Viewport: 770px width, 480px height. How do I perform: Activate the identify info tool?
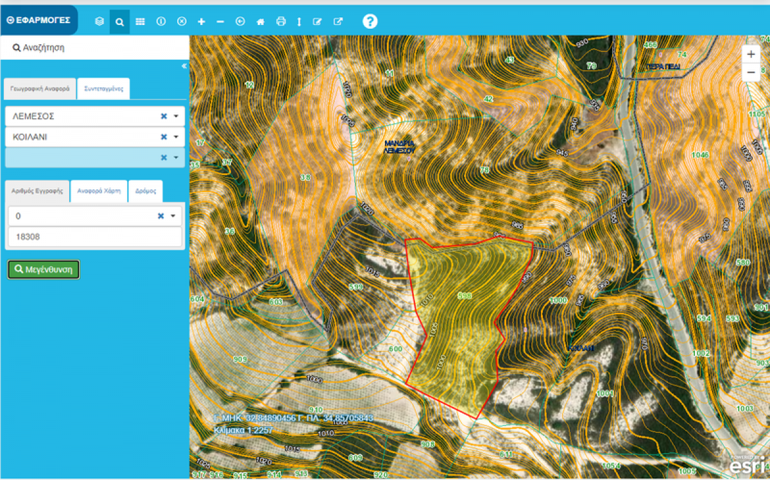pos(161,22)
